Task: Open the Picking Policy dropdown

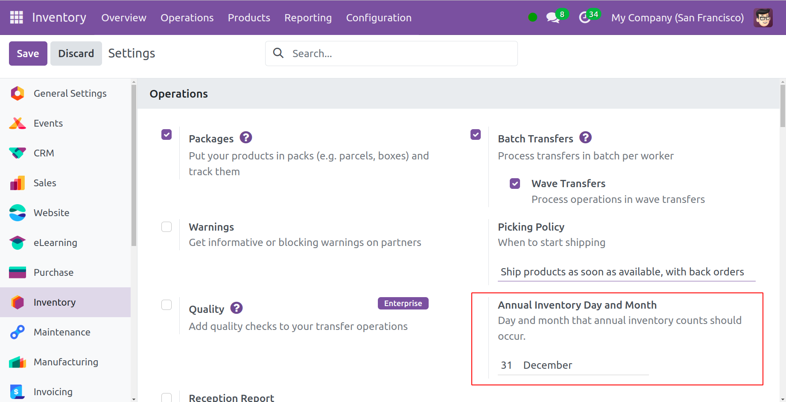Action: click(626, 272)
